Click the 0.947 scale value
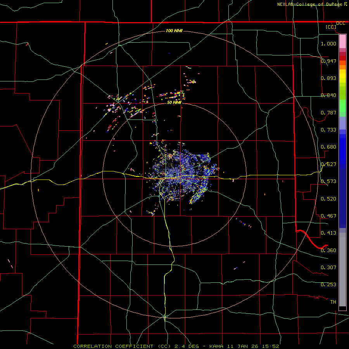 point(328,61)
